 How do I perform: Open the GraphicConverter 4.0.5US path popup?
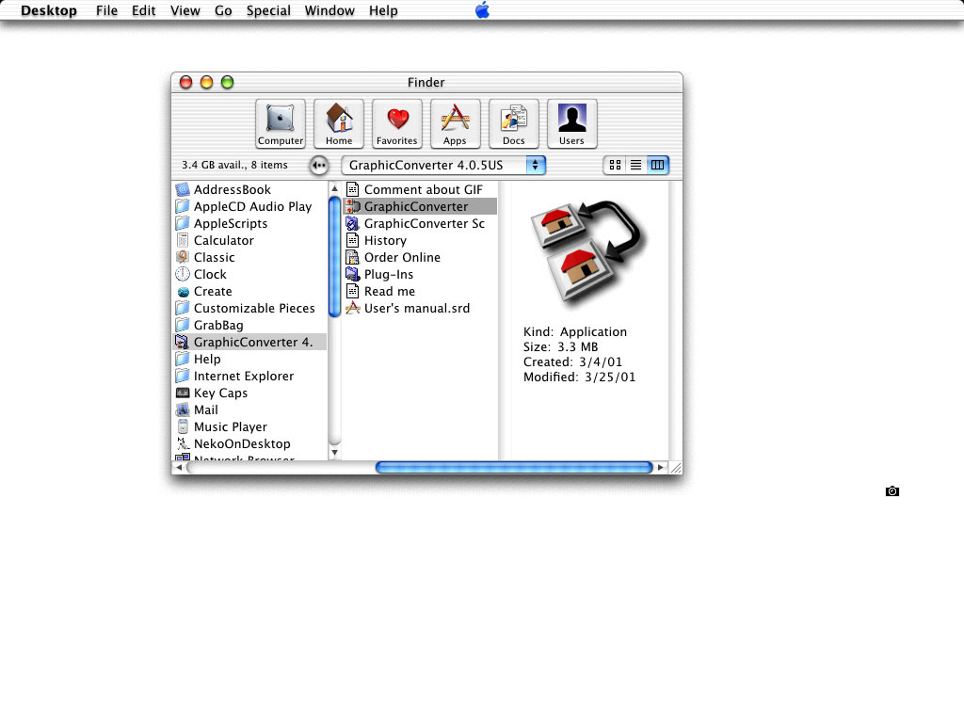coord(443,165)
